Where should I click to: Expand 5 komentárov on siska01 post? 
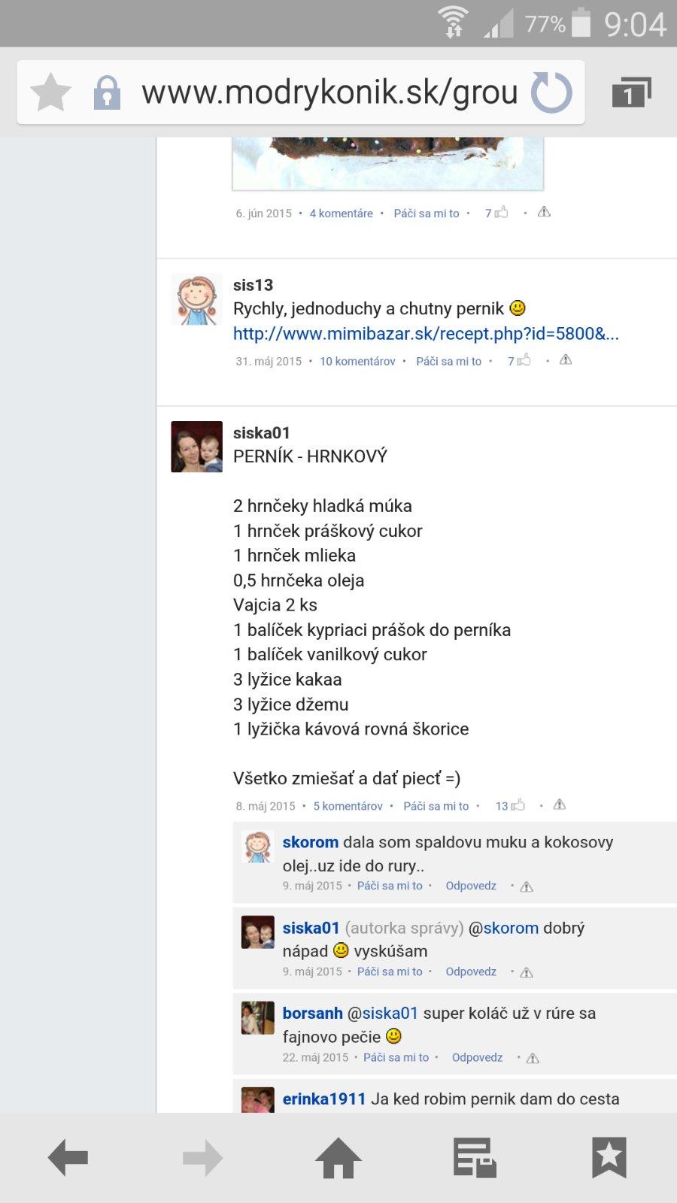(x=348, y=806)
